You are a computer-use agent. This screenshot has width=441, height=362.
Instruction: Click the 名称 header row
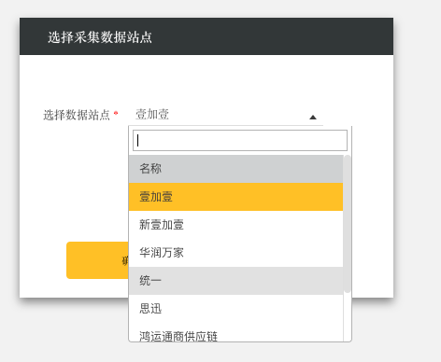pyautogui.click(x=235, y=169)
